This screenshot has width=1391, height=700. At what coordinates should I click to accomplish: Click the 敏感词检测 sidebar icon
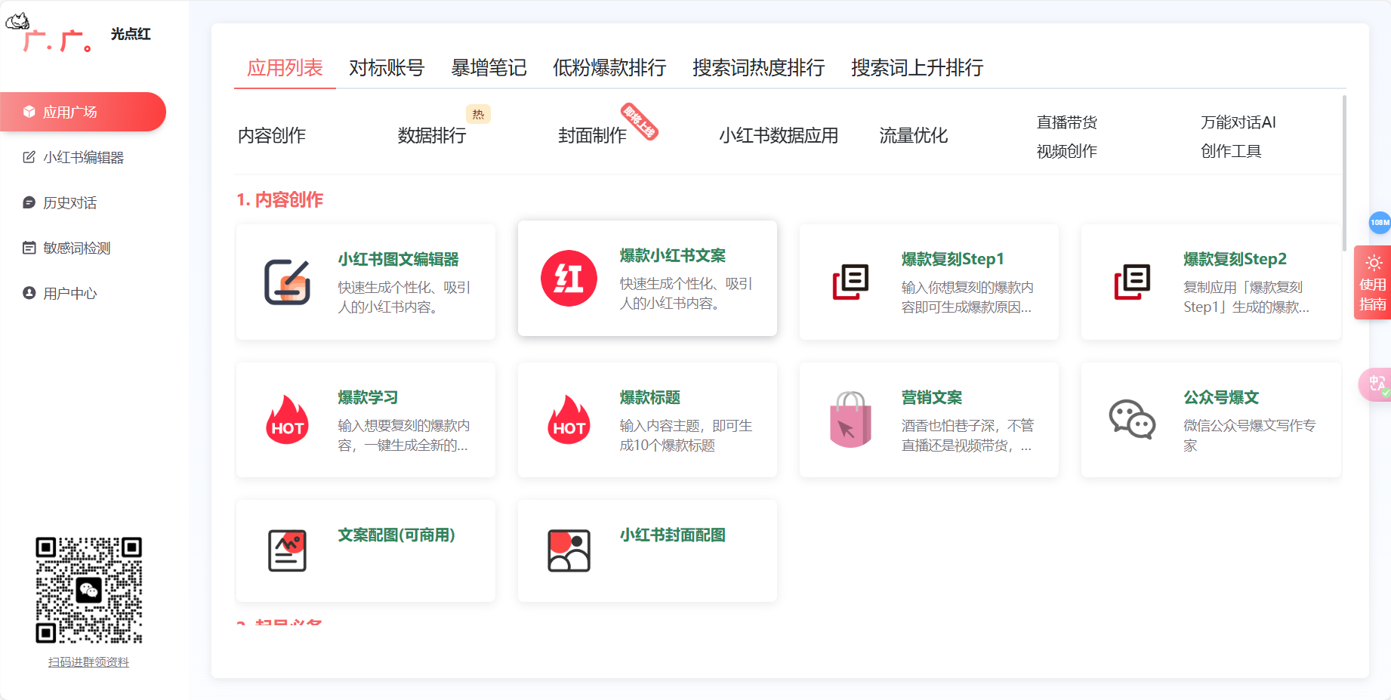28,247
